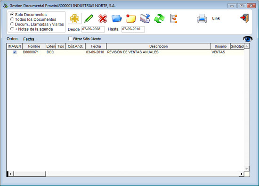Screen dimensions: 259x186
Task: Click date 03-09-2010 in the row
Action: tap(95, 52)
